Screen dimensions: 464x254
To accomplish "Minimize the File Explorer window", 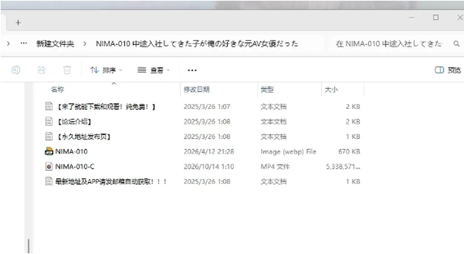I will click(411, 17).
